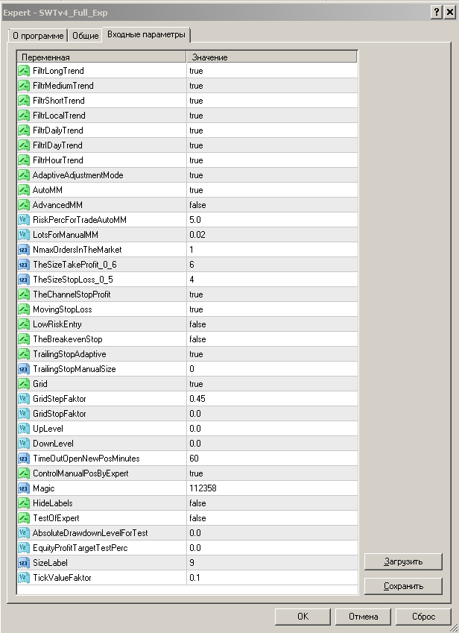Click the boolean icon beside FiltrLongTrend

[x=24, y=71]
